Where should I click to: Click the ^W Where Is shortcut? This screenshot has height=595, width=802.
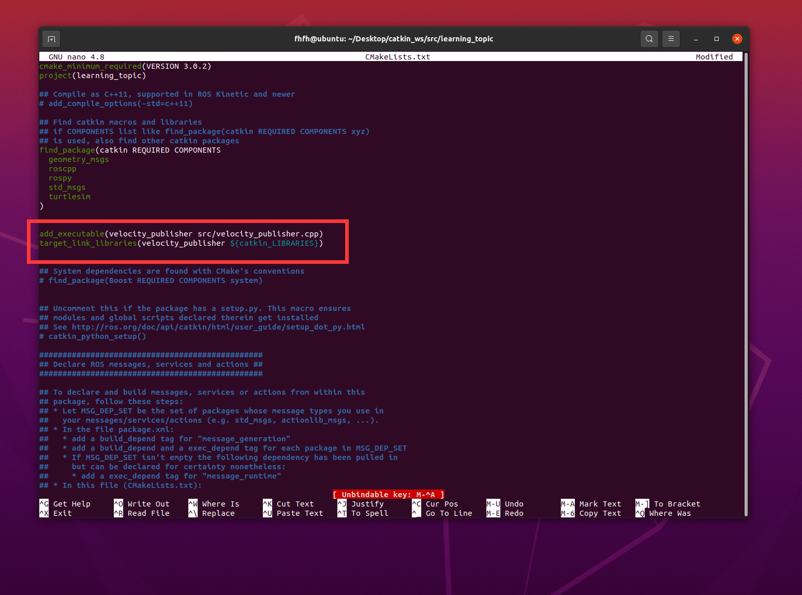click(214, 504)
